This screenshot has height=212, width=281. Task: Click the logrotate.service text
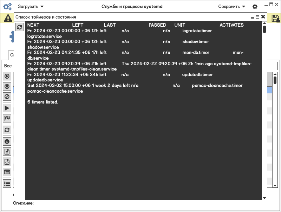(x=45, y=37)
